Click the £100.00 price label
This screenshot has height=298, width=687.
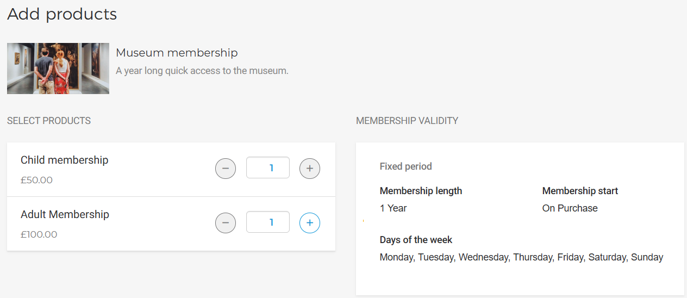pos(39,234)
